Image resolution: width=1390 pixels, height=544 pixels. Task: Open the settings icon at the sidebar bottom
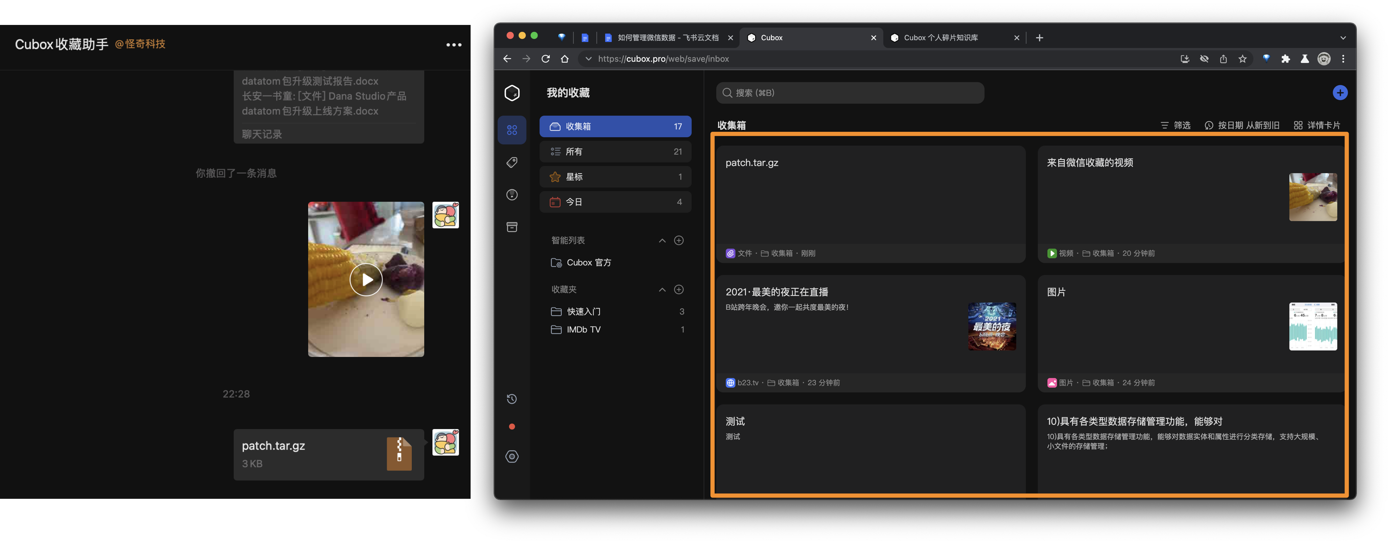[512, 457]
